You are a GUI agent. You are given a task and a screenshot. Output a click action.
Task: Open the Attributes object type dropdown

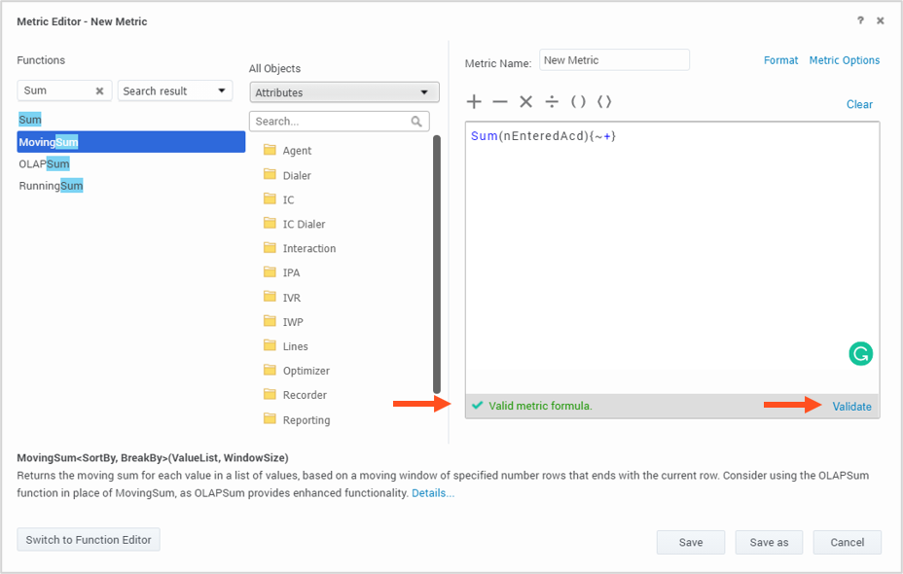[344, 92]
